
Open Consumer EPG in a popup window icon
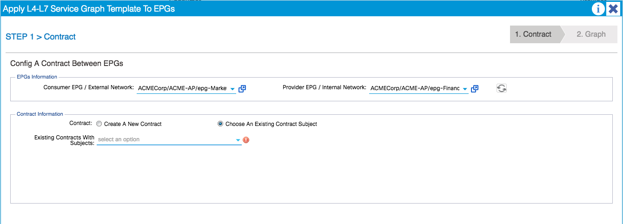pyautogui.click(x=242, y=89)
